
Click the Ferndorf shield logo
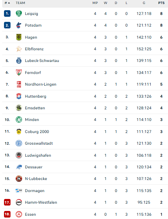19,73
